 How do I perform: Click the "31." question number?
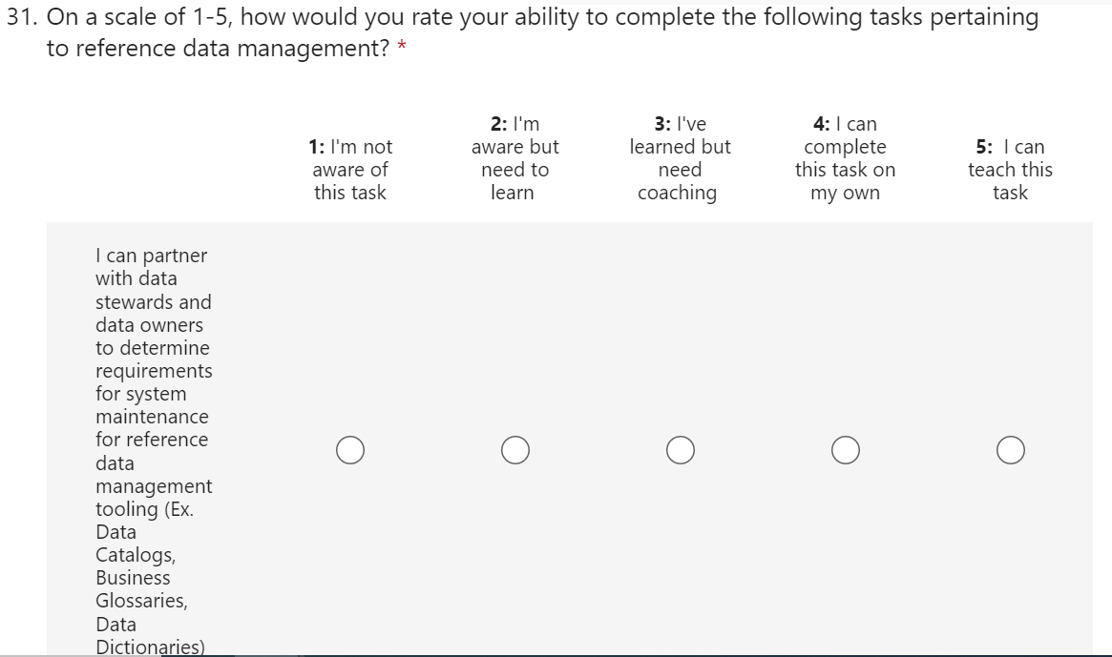pos(22,18)
